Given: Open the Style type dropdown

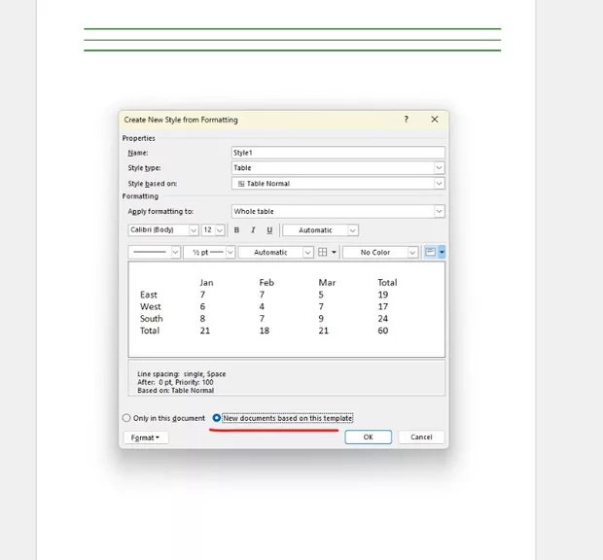Looking at the screenshot, I should [x=337, y=168].
